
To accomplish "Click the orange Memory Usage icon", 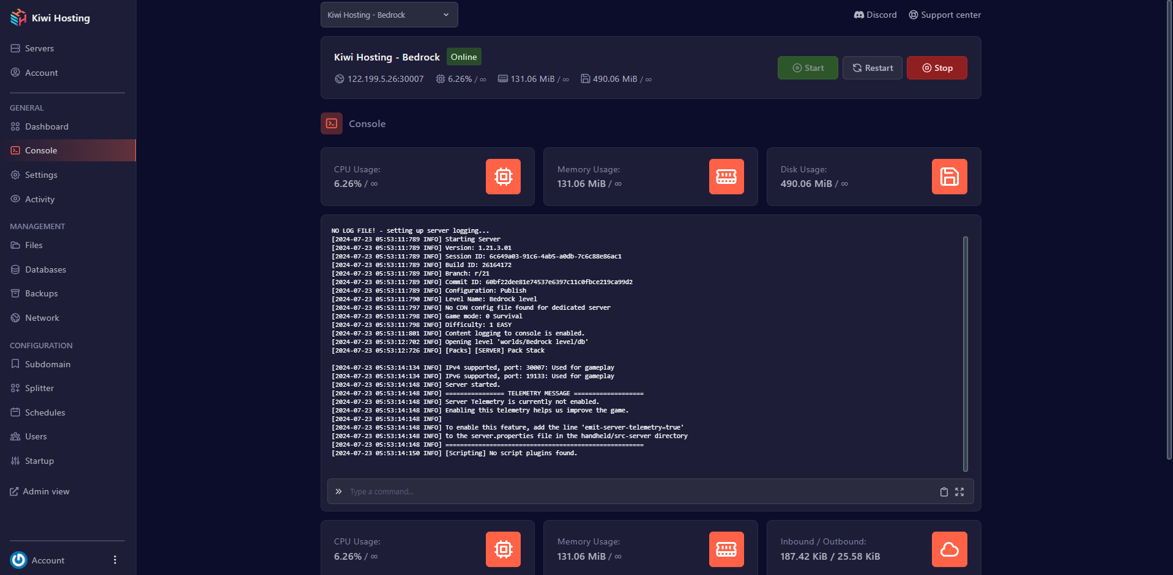I will pyautogui.click(x=726, y=177).
